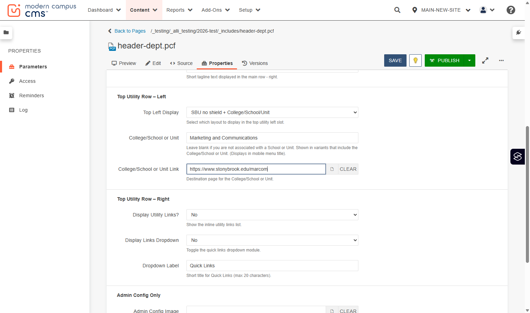Click the green PUBLISH button

click(x=444, y=60)
